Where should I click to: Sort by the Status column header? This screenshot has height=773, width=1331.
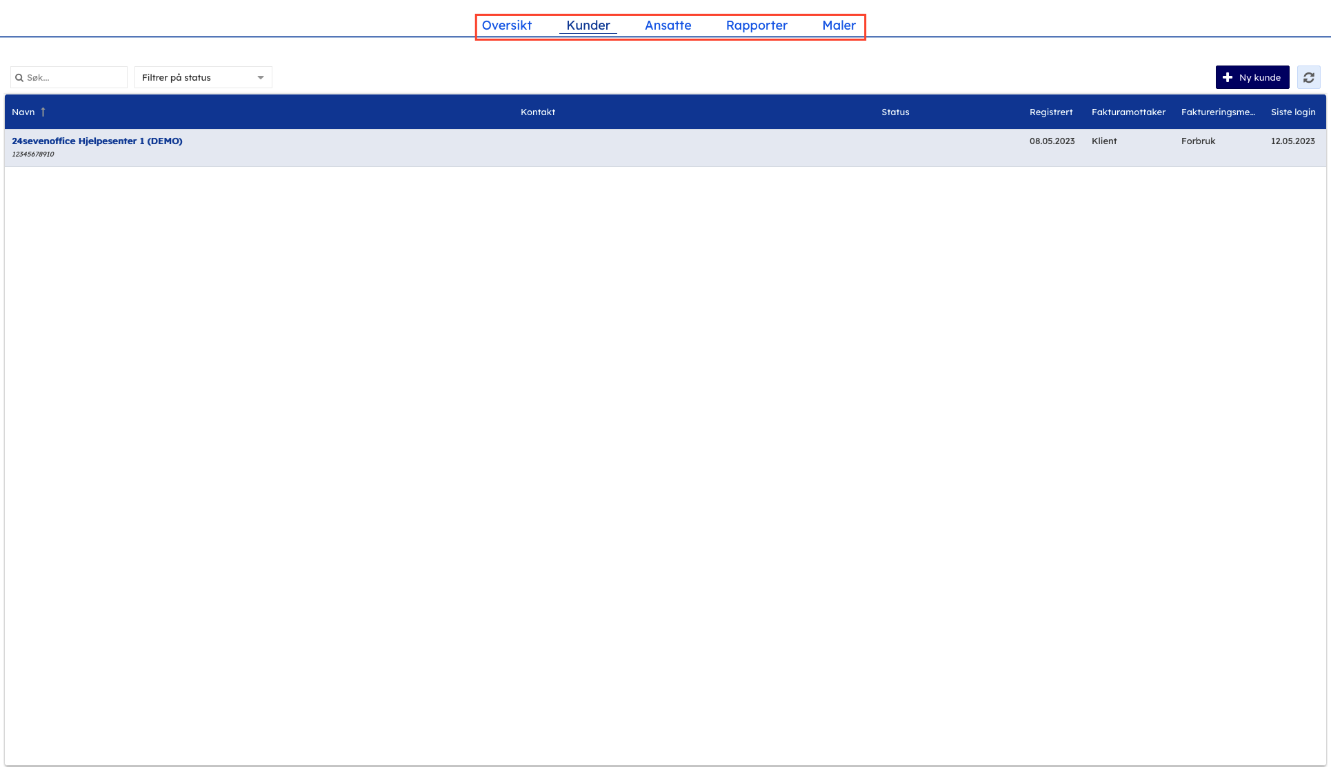[894, 112]
